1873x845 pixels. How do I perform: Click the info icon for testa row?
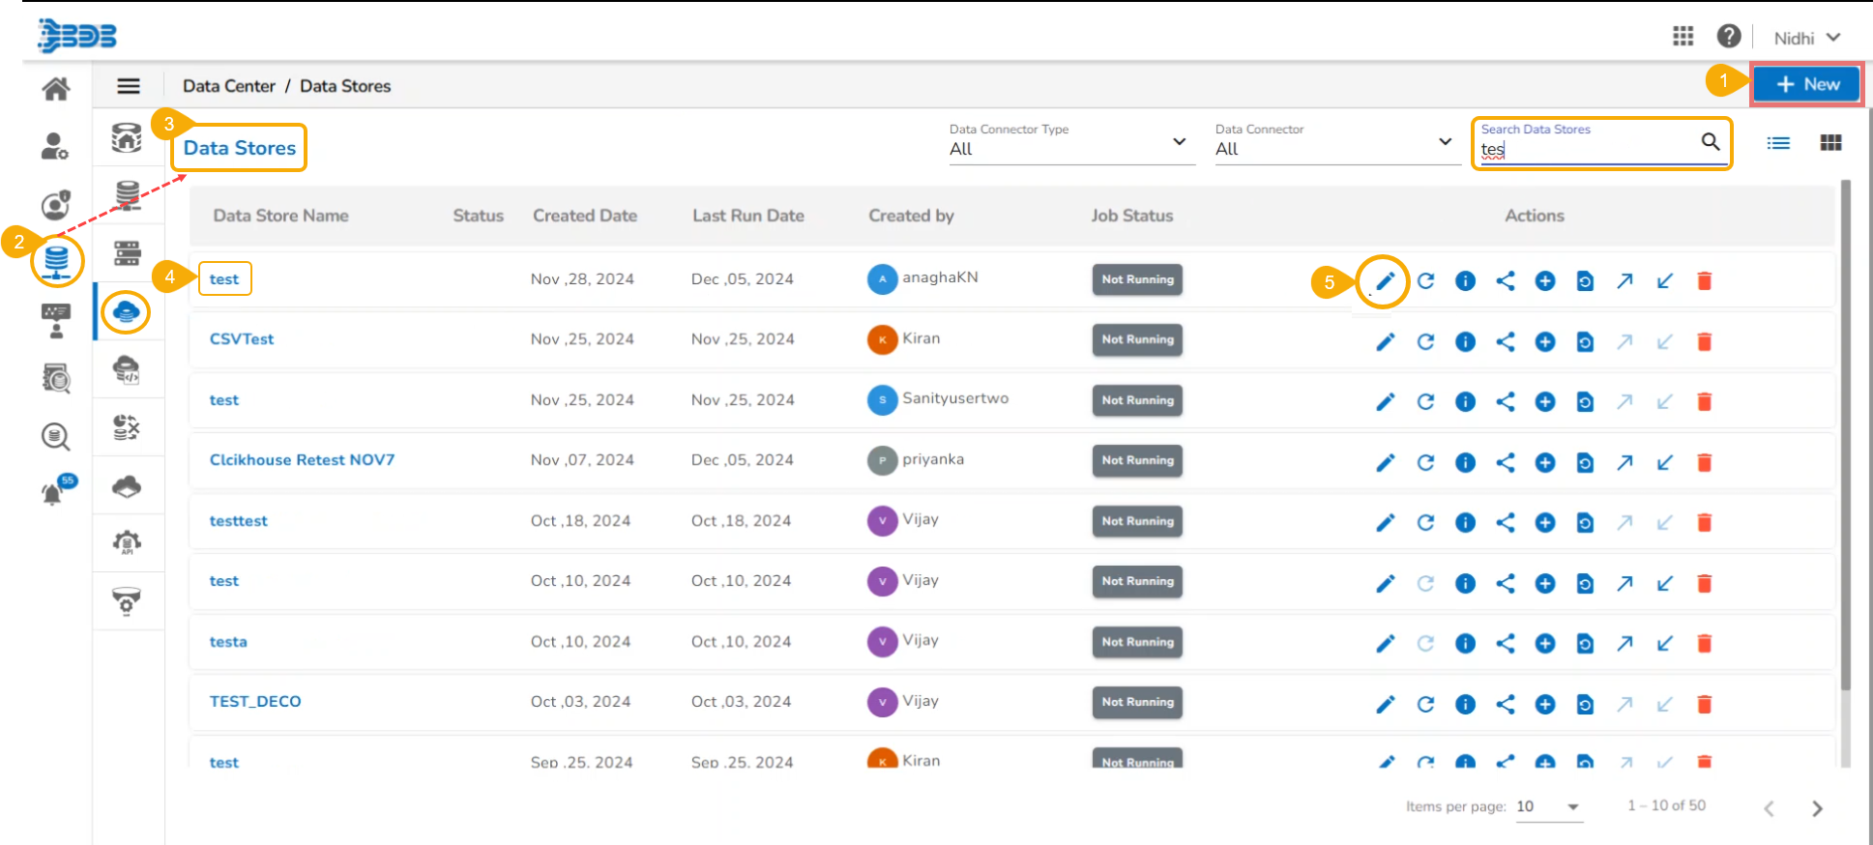tap(1465, 644)
